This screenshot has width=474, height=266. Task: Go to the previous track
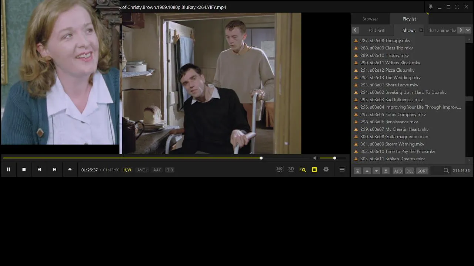coord(39,170)
